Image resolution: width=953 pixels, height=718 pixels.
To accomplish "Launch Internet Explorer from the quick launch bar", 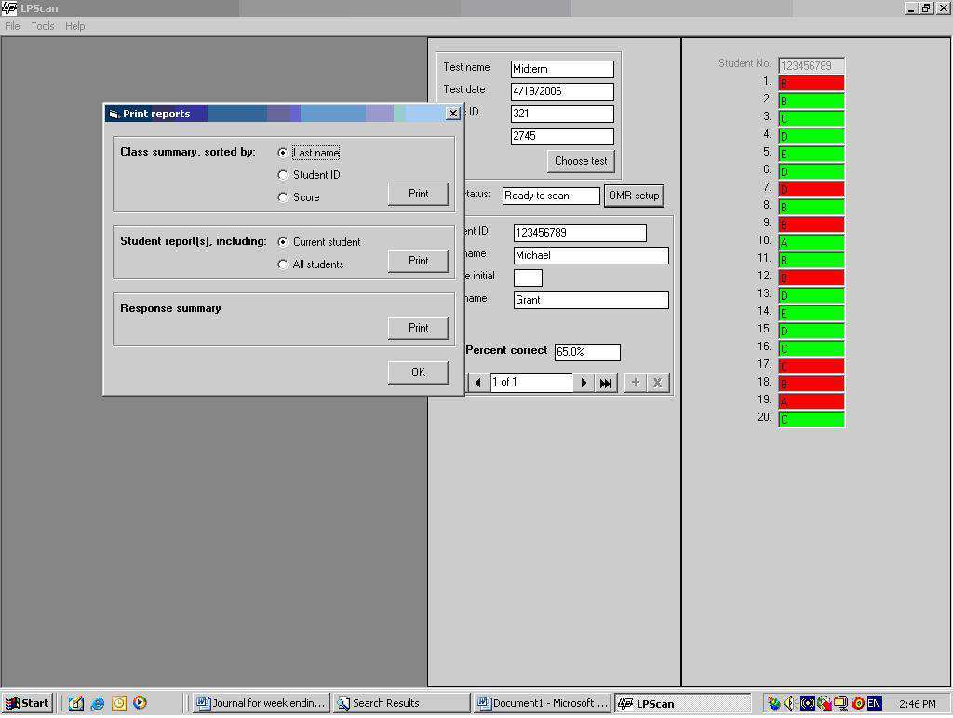I will pyautogui.click(x=97, y=703).
